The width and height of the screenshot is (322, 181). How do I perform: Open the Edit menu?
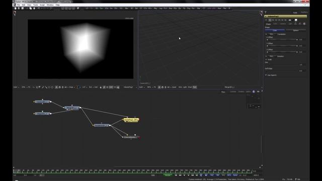pyautogui.click(x=24, y=5)
